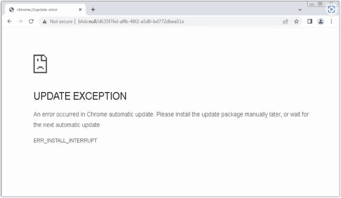Open Chrome's three-dot menu
This screenshot has width=341, height=198.
(x=331, y=21)
